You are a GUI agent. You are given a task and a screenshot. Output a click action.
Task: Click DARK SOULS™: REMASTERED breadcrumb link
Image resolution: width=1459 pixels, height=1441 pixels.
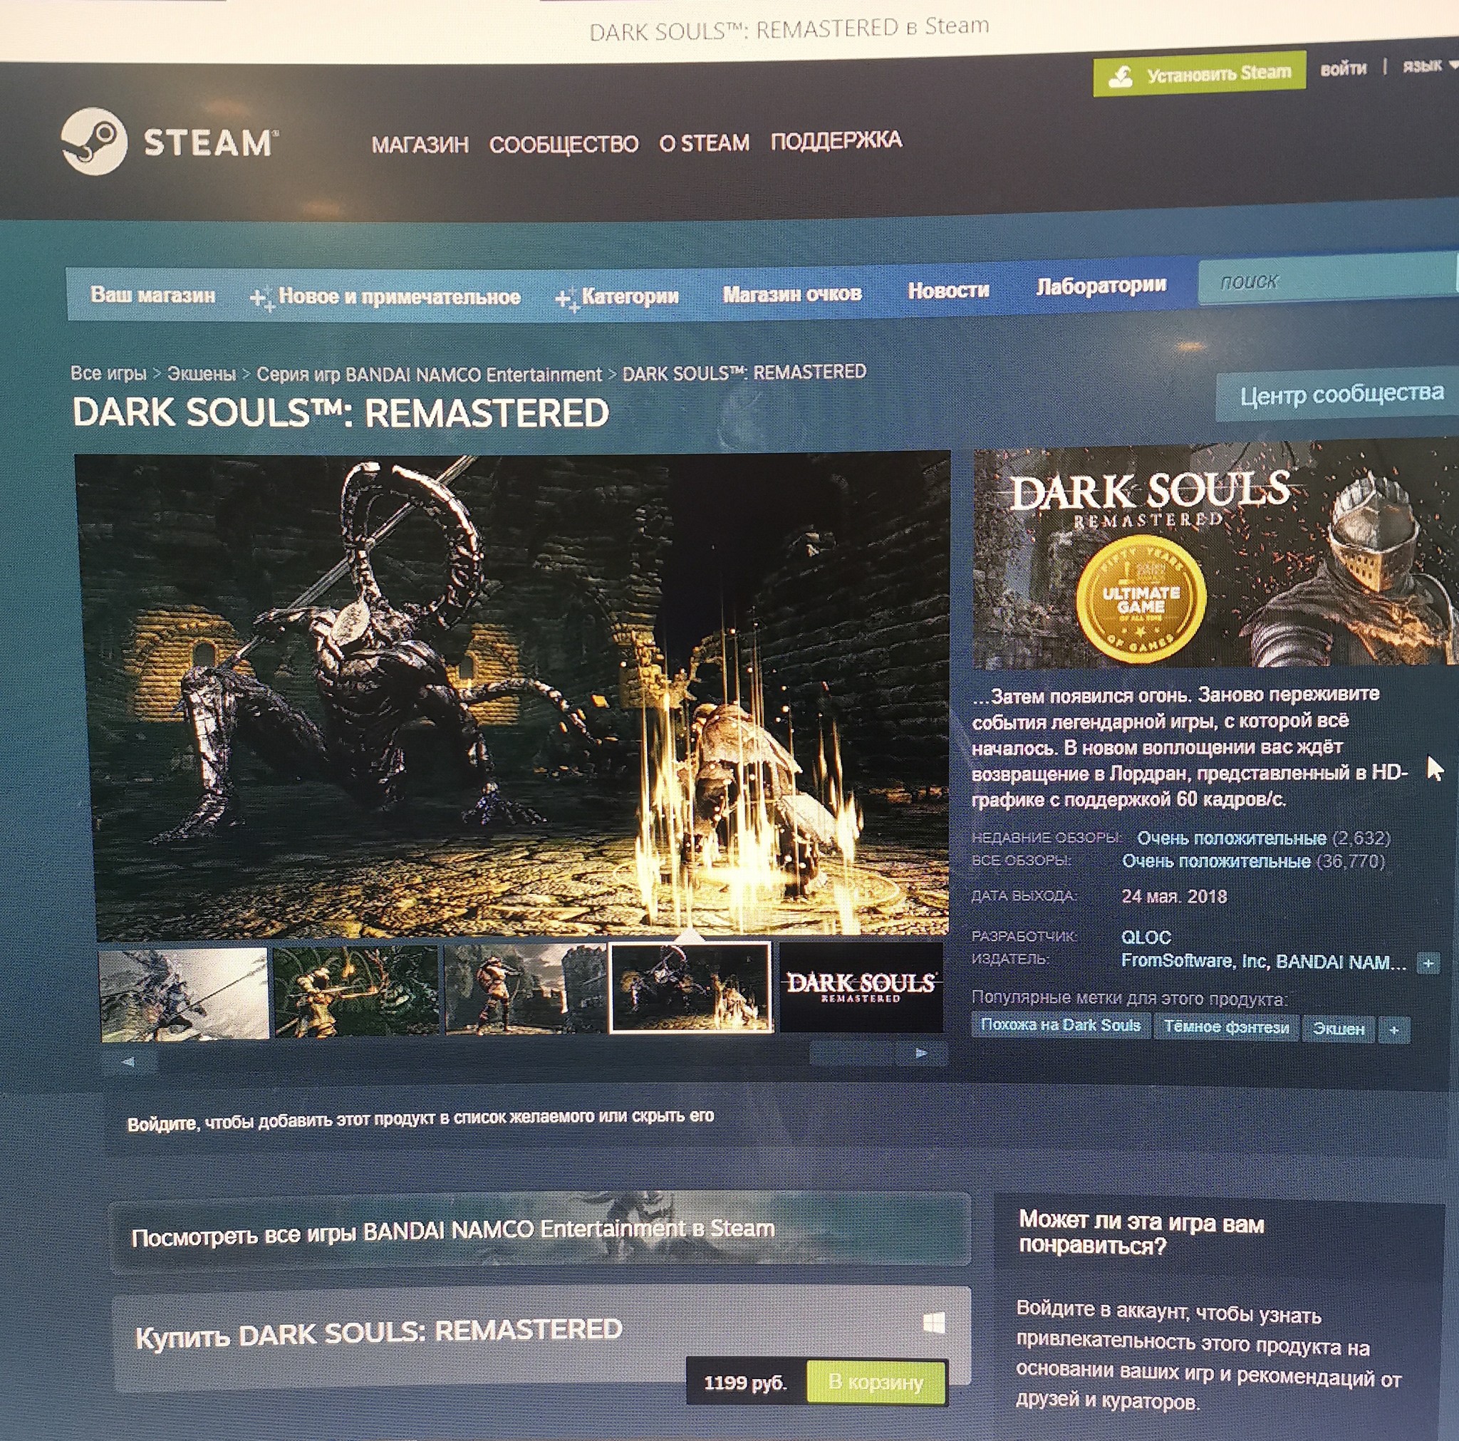click(x=744, y=373)
